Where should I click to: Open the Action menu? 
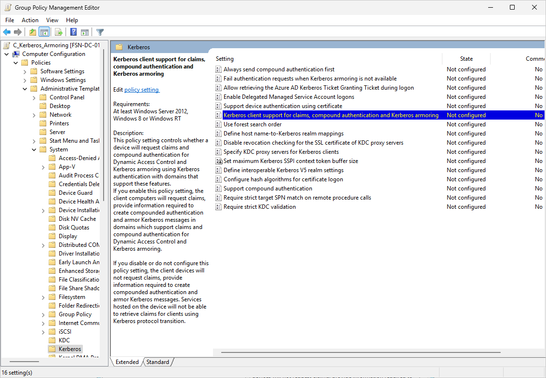point(30,20)
